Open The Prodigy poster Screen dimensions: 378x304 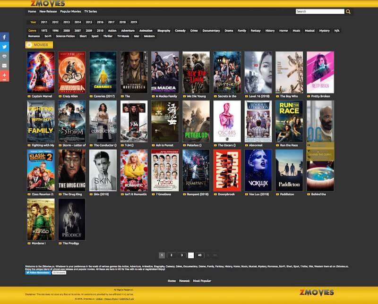coord(72,220)
